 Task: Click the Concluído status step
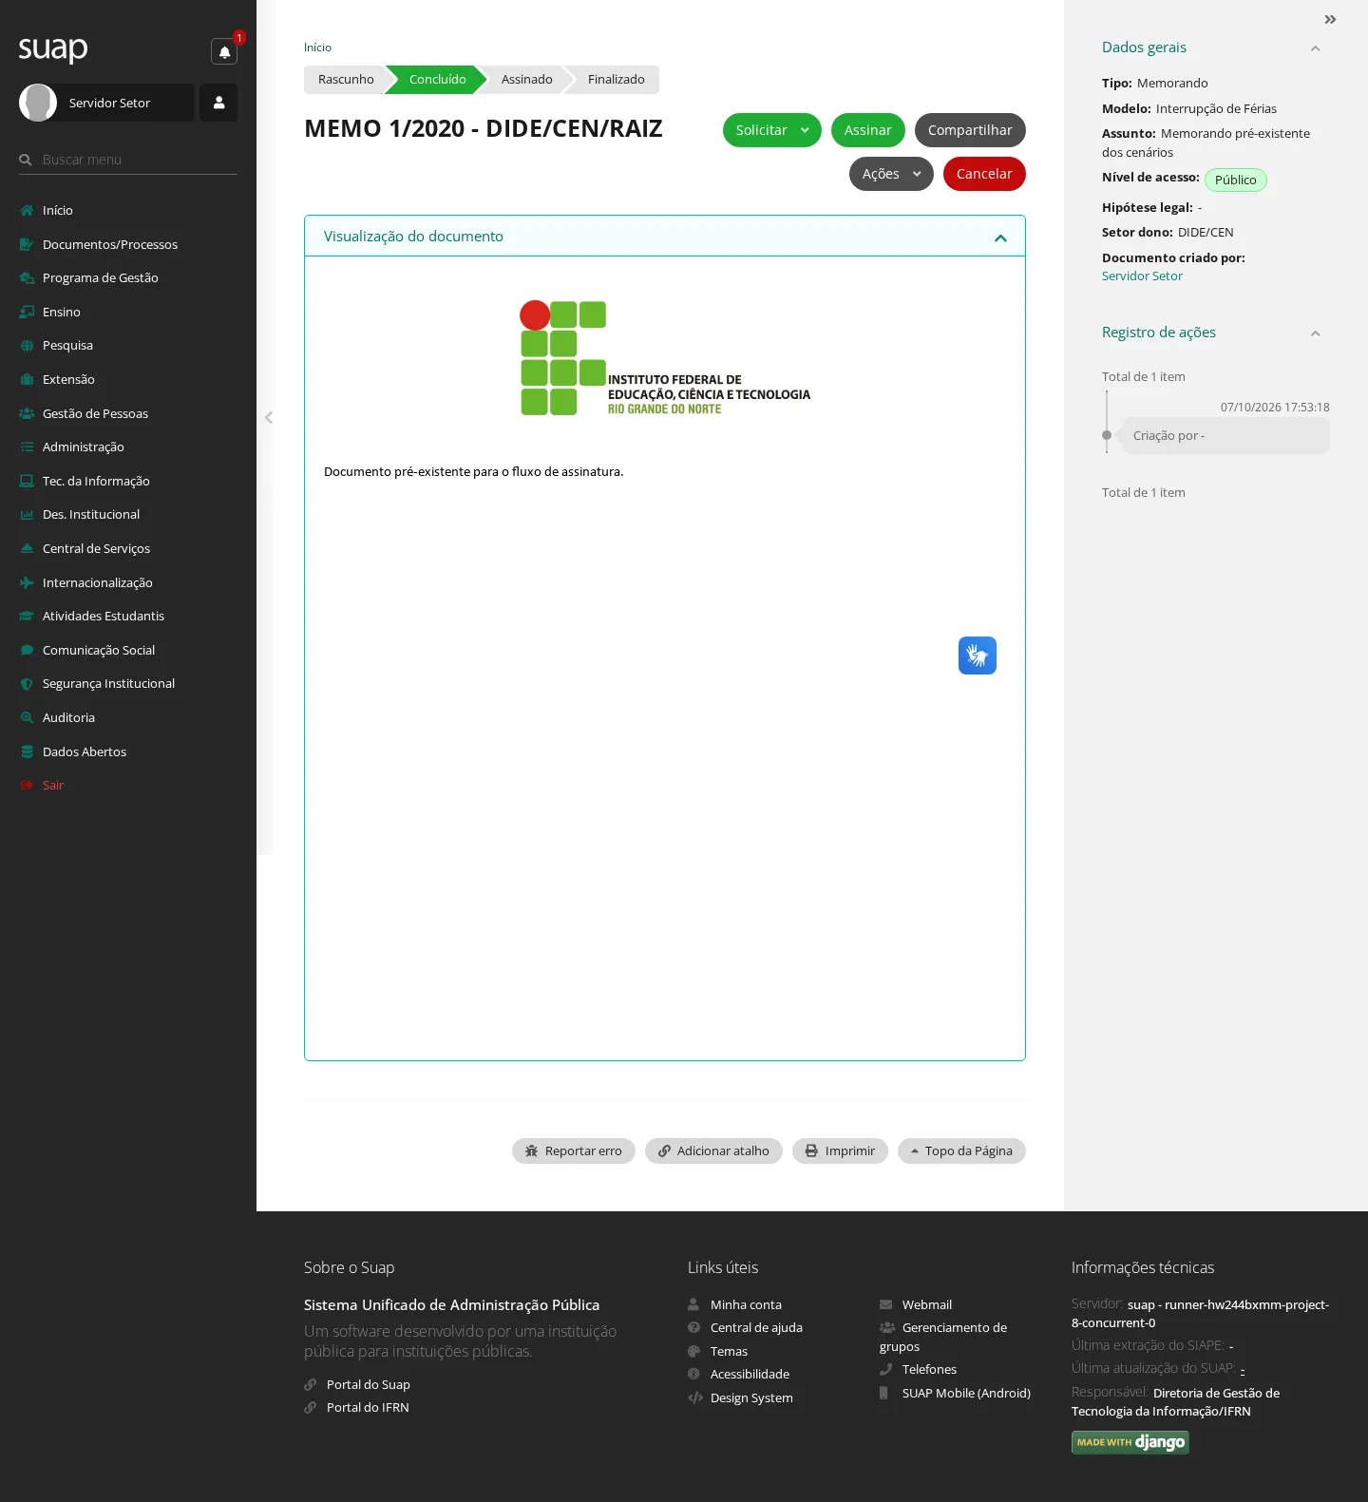point(437,80)
